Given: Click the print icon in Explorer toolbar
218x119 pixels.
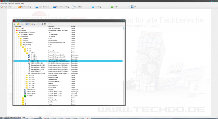Looking at the screenshot, I should pos(35,24).
